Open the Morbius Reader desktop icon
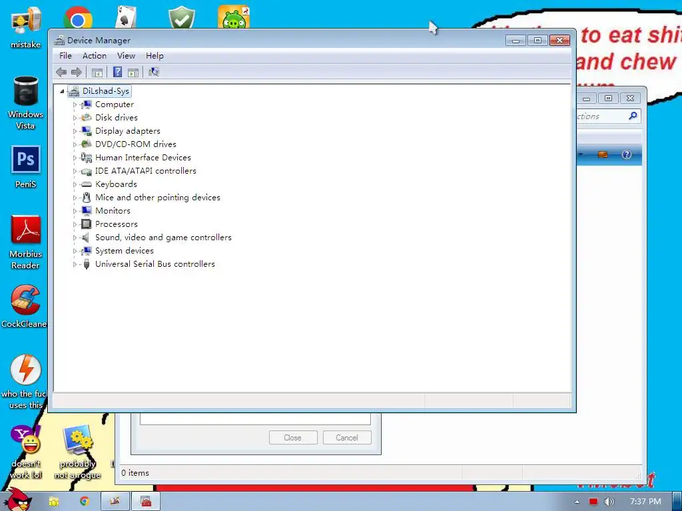 pyautogui.click(x=25, y=230)
